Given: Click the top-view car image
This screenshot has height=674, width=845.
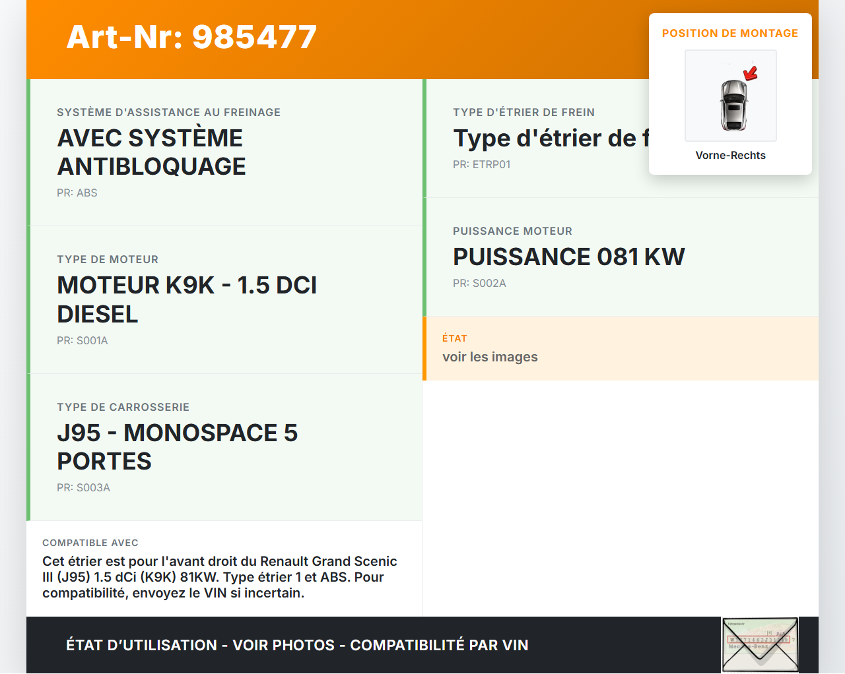Looking at the screenshot, I should pos(732,104).
